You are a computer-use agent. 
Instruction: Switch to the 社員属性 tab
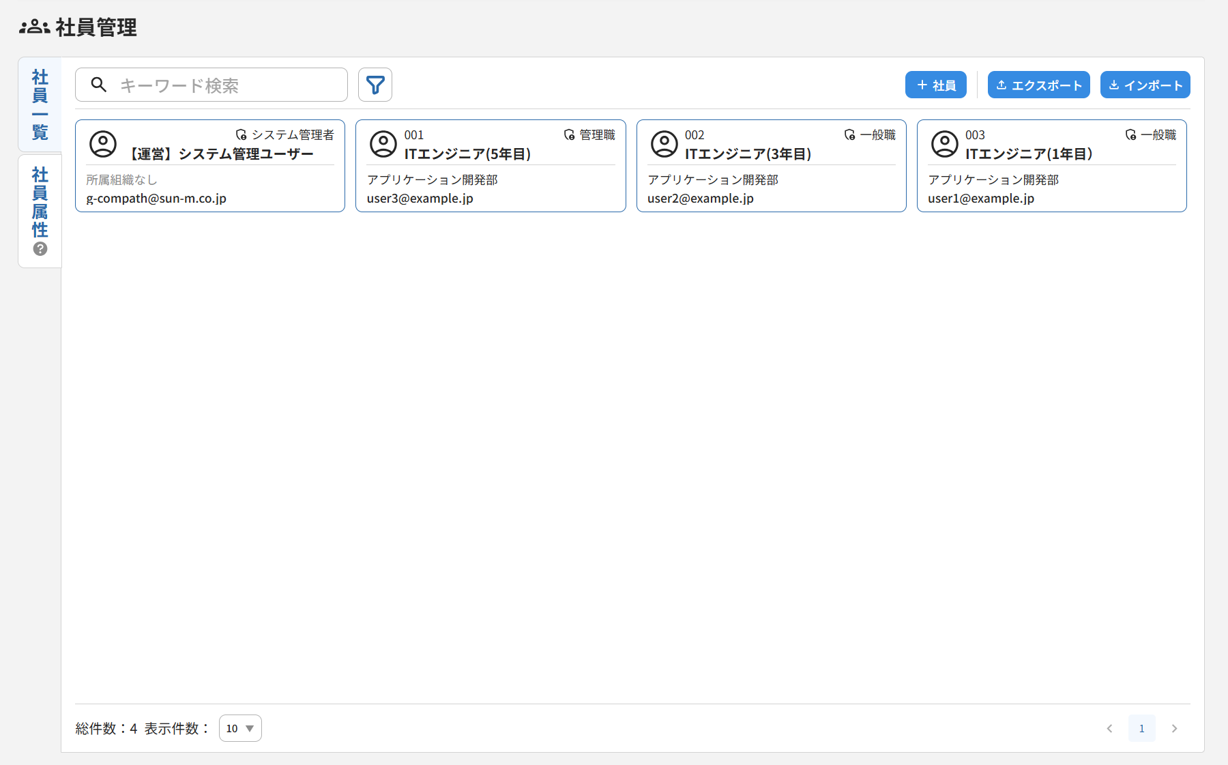click(40, 203)
